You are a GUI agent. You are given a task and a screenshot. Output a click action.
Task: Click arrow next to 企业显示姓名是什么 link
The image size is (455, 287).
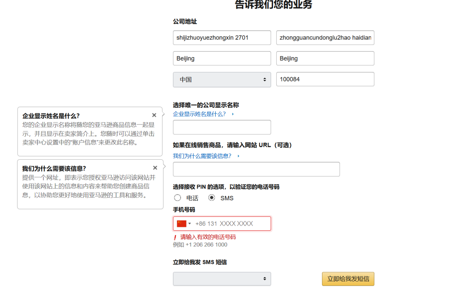(233, 114)
